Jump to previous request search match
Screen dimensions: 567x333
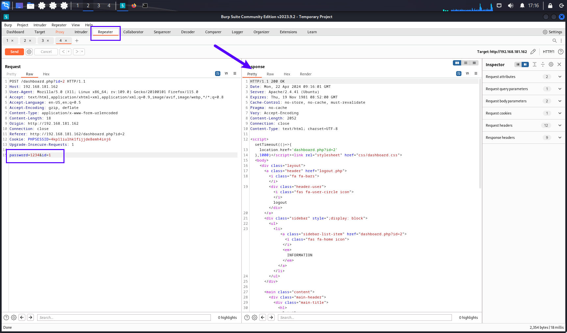coord(22,318)
